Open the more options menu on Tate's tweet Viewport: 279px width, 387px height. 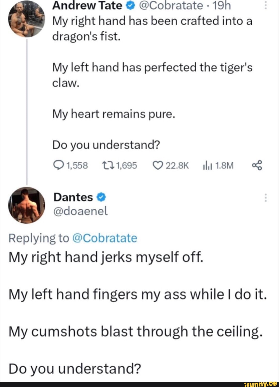coord(265,5)
